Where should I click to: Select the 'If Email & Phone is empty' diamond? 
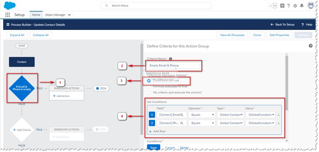click(x=22, y=88)
